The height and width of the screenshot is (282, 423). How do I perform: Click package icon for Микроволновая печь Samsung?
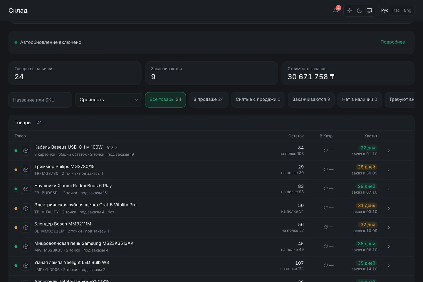tap(26, 246)
